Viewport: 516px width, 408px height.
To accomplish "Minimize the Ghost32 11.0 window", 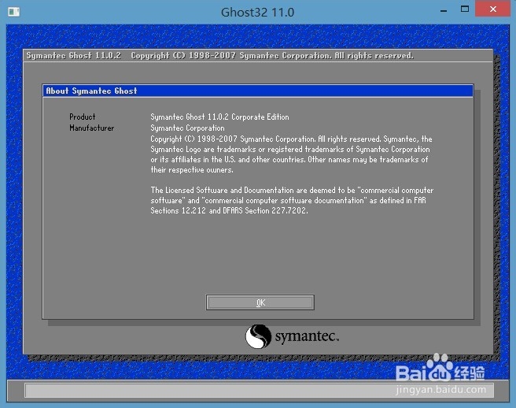I will tap(444, 10).
